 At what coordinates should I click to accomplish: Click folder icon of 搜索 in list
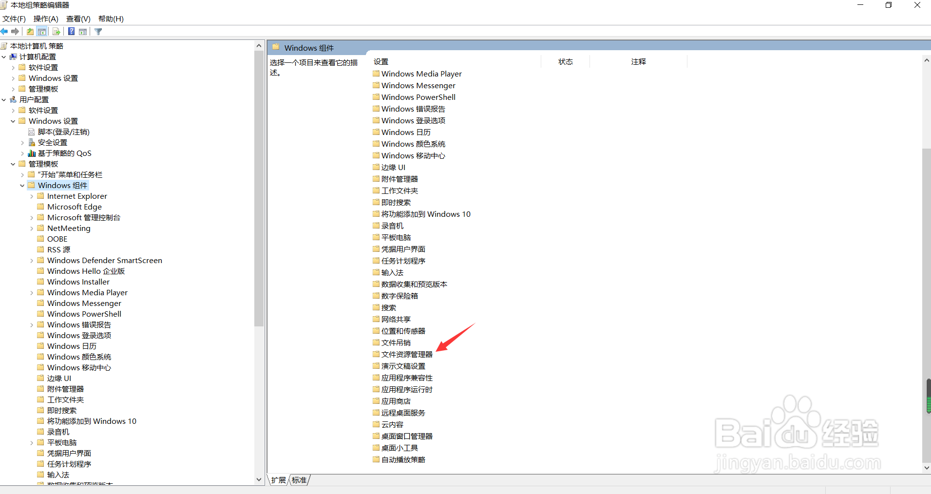(x=376, y=307)
